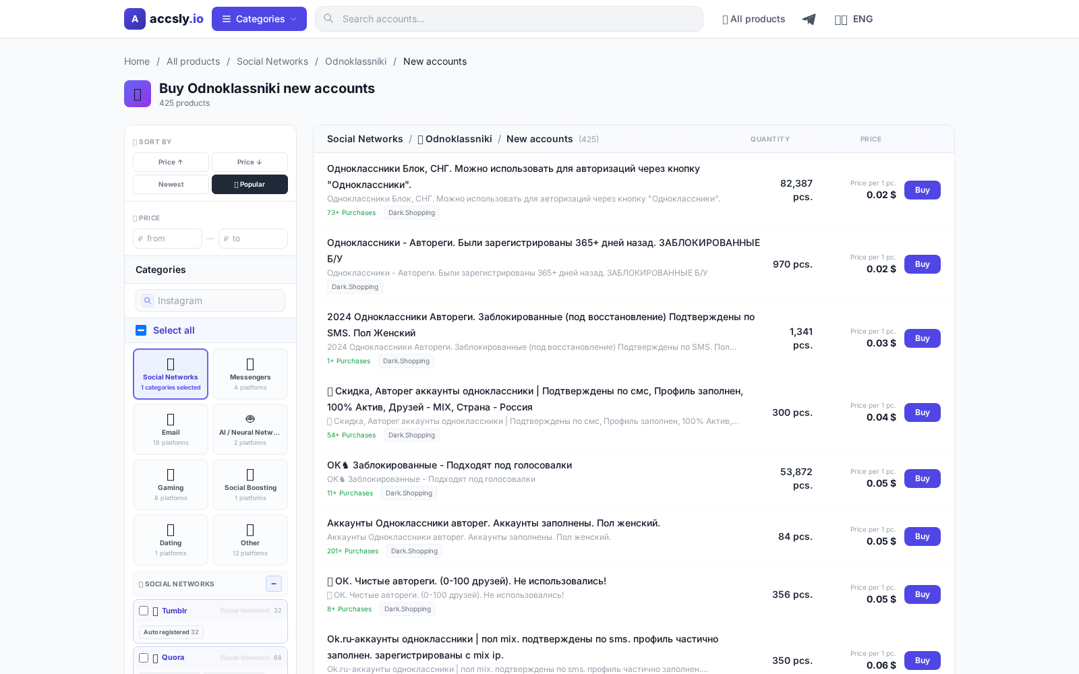Open the Categories dropdown in the header
The image size is (1079, 674).
(x=259, y=19)
